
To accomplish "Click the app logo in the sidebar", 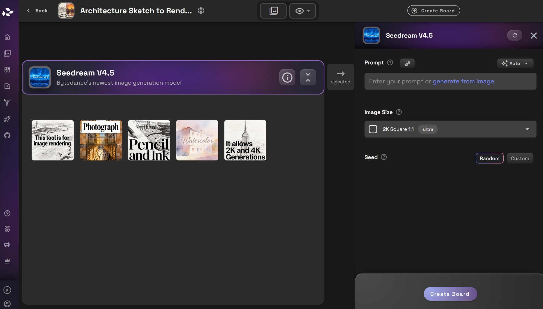I will [8, 12].
